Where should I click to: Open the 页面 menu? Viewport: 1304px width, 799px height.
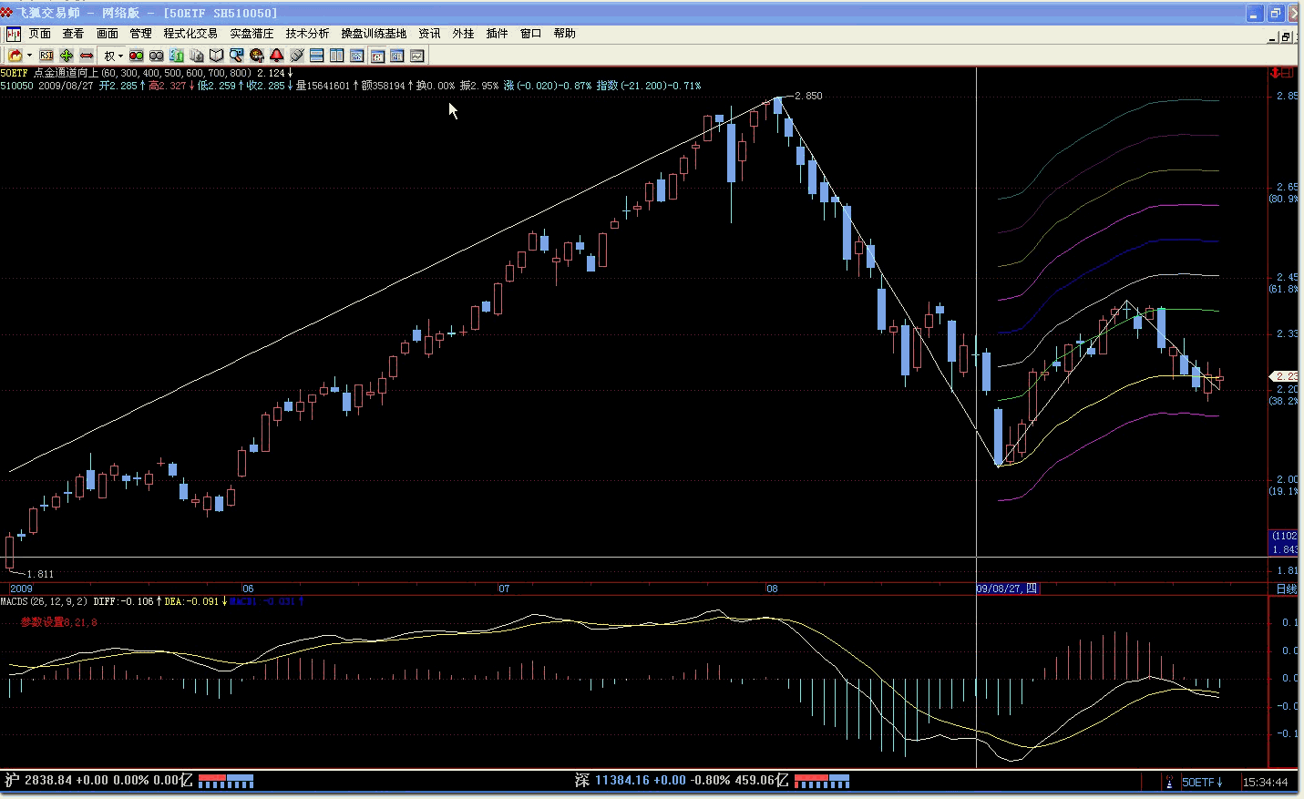point(39,34)
